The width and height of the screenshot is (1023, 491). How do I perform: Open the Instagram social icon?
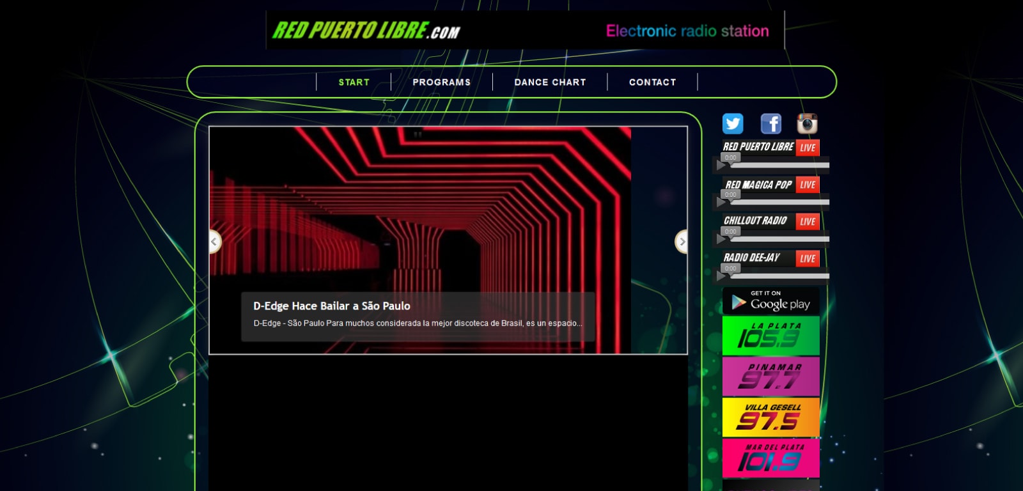[807, 123]
